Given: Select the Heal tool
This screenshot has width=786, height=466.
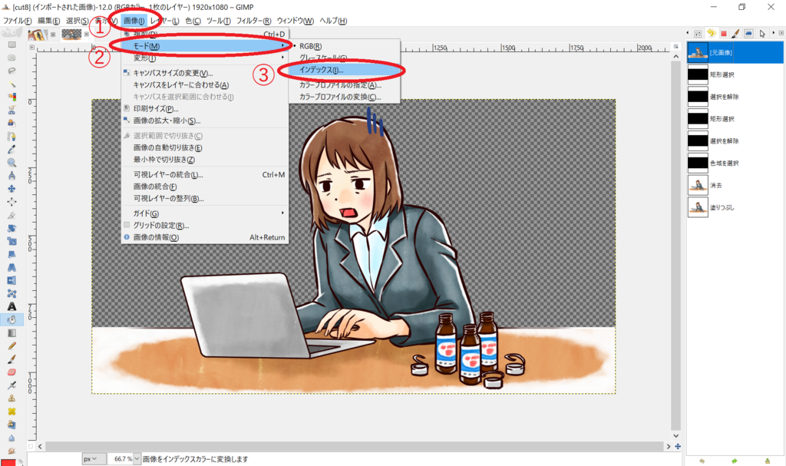Looking at the screenshot, I should click(x=12, y=411).
